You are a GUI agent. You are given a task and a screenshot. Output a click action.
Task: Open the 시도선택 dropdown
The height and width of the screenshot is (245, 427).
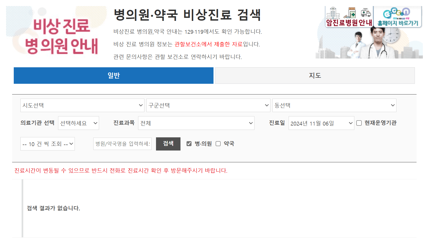tap(82, 105)
